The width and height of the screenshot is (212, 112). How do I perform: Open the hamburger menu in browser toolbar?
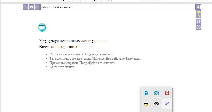(26, 7)
